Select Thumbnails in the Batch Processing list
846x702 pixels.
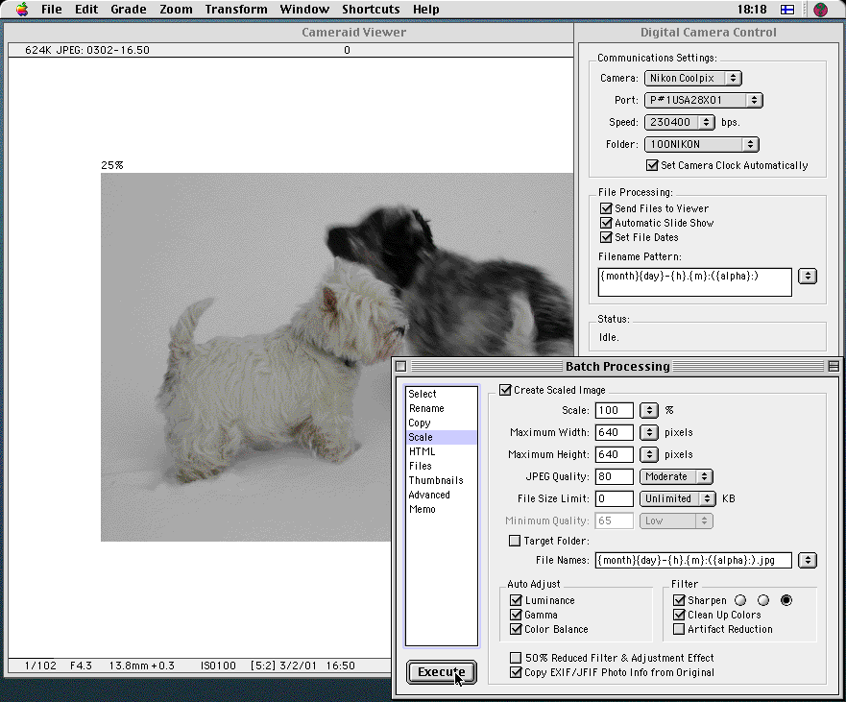[x=436, y=480]
